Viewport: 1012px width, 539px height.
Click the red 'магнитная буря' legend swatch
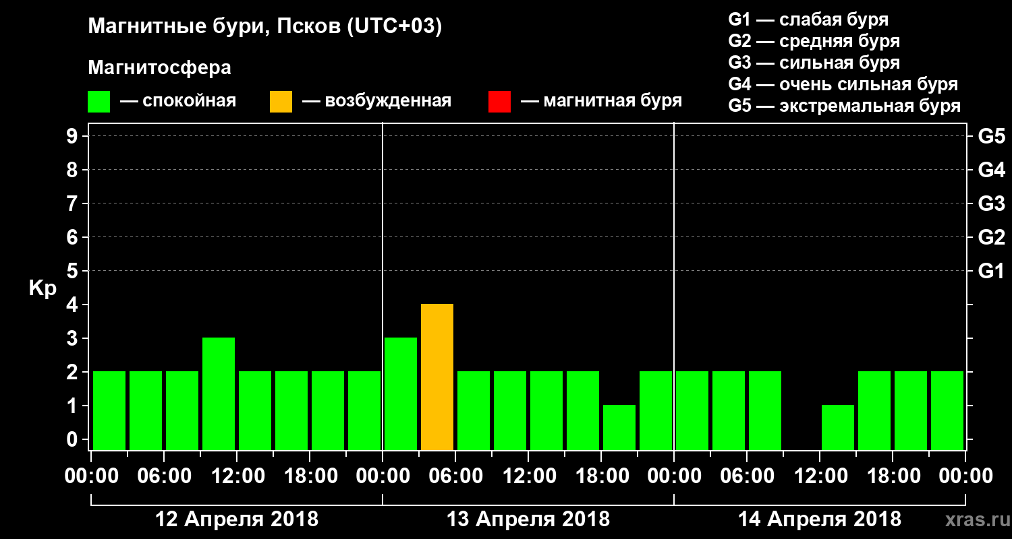point(500,102)
